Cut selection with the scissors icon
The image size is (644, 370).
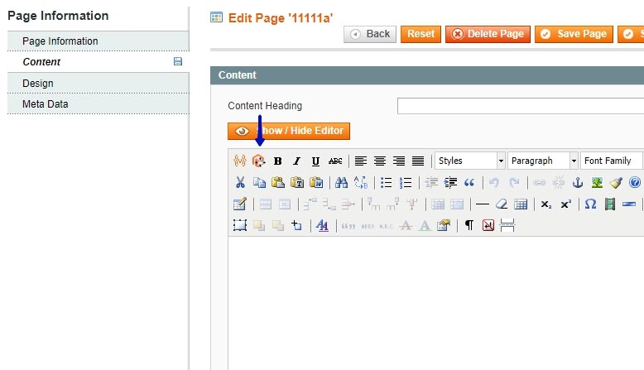[240, 182]
